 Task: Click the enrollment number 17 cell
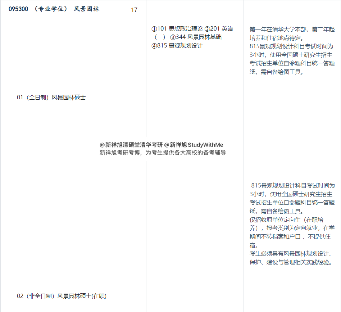point(134,10)
